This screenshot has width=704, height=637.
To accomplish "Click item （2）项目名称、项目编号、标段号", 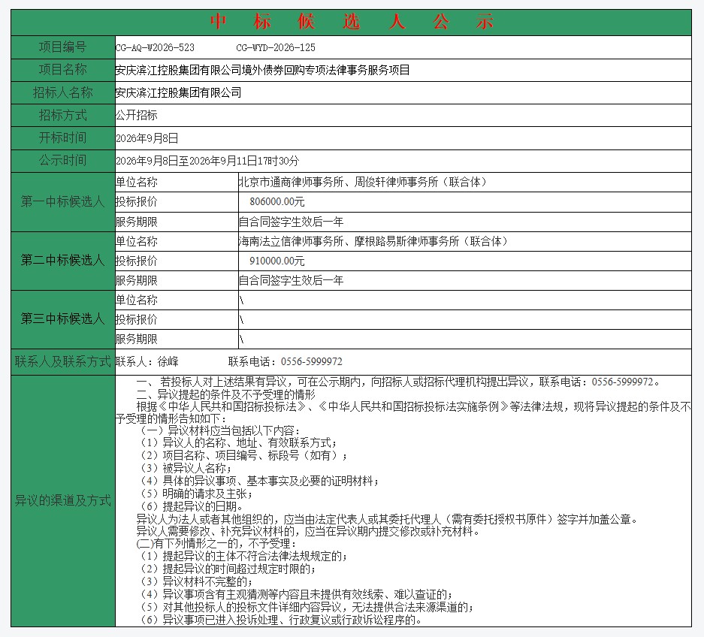I will click(x=243, y=456).
